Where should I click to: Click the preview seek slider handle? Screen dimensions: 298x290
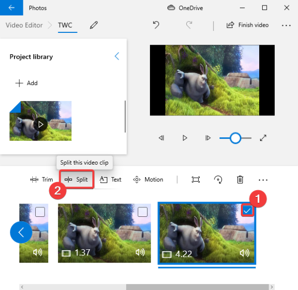[x=235, y=138]
